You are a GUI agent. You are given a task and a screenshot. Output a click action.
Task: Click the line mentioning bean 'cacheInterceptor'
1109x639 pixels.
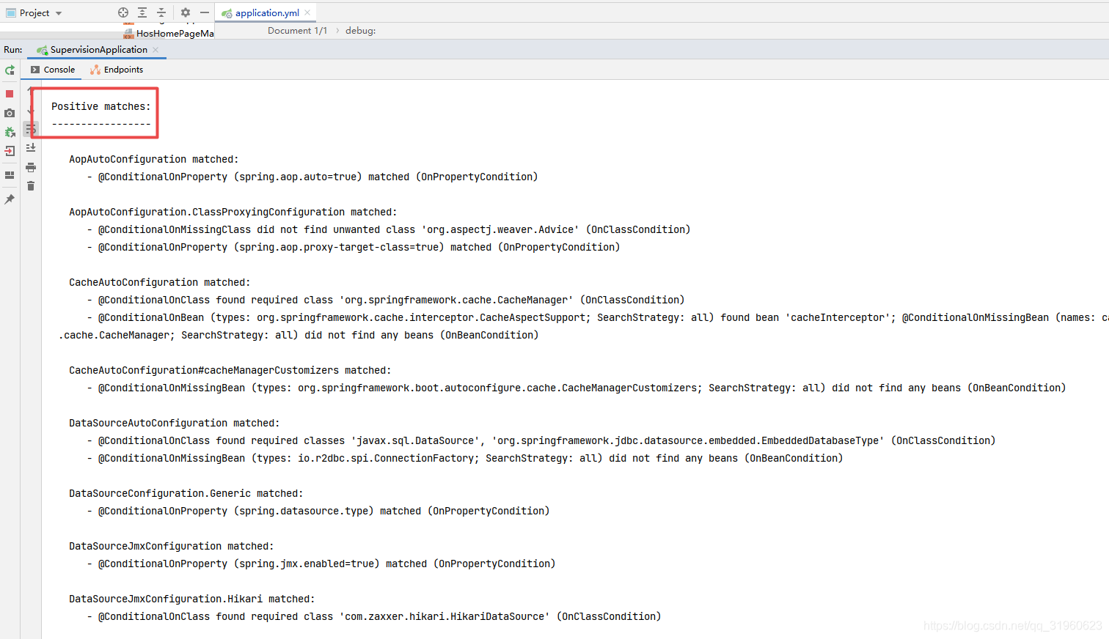(x=598, y=317)
